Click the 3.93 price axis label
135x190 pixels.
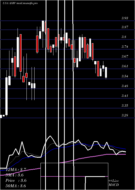point(125,18)
